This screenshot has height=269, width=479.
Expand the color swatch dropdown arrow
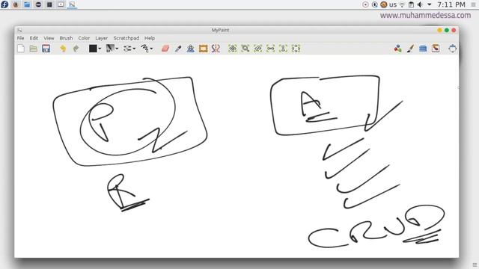(100, 49)
